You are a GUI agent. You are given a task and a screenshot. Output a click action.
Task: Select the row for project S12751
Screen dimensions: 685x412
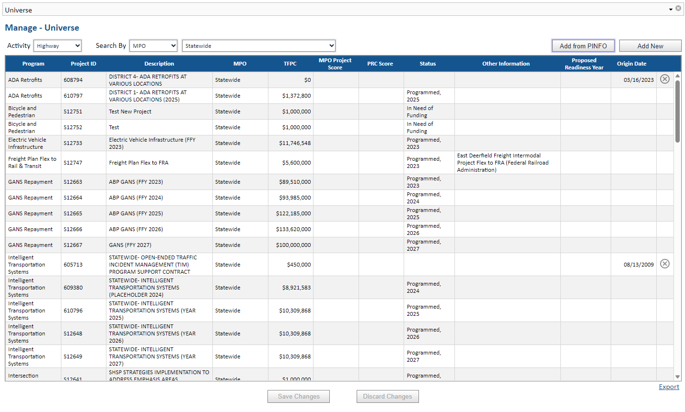coord(159,111)
